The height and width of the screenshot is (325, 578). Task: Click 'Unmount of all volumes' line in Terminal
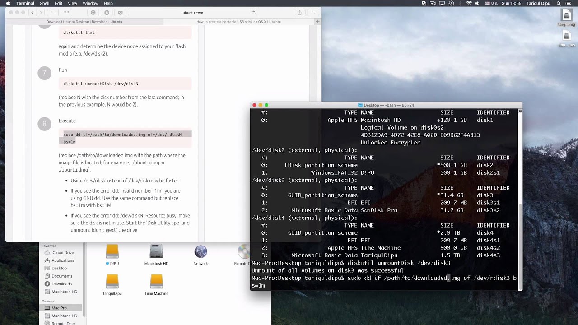327,270
